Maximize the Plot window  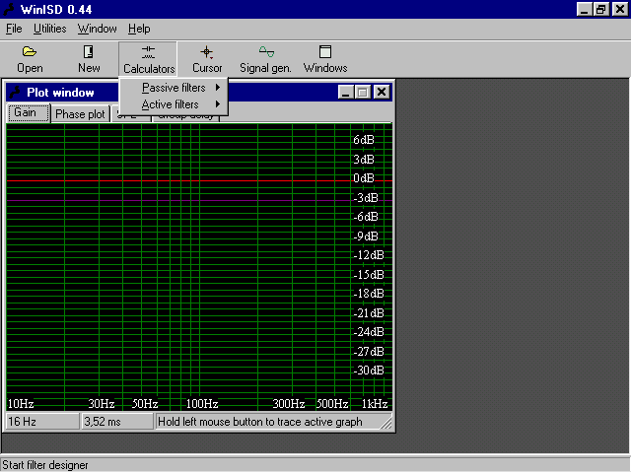(362, 92)
